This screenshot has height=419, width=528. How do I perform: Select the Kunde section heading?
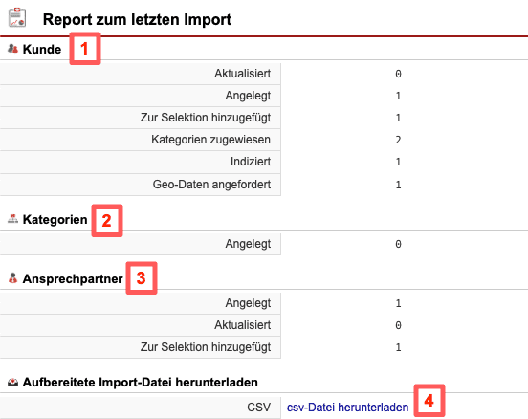(42, 49)
